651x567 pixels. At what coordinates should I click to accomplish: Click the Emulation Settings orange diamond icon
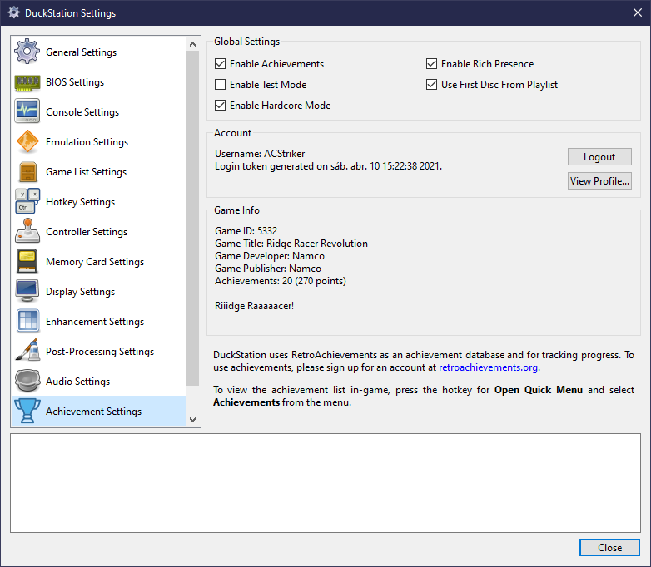[x=27, y=141]
